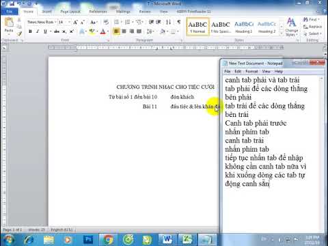This screenshot has width=328, height=246.
Task: Expand the Styles gallery
Action: coord(282,33)
